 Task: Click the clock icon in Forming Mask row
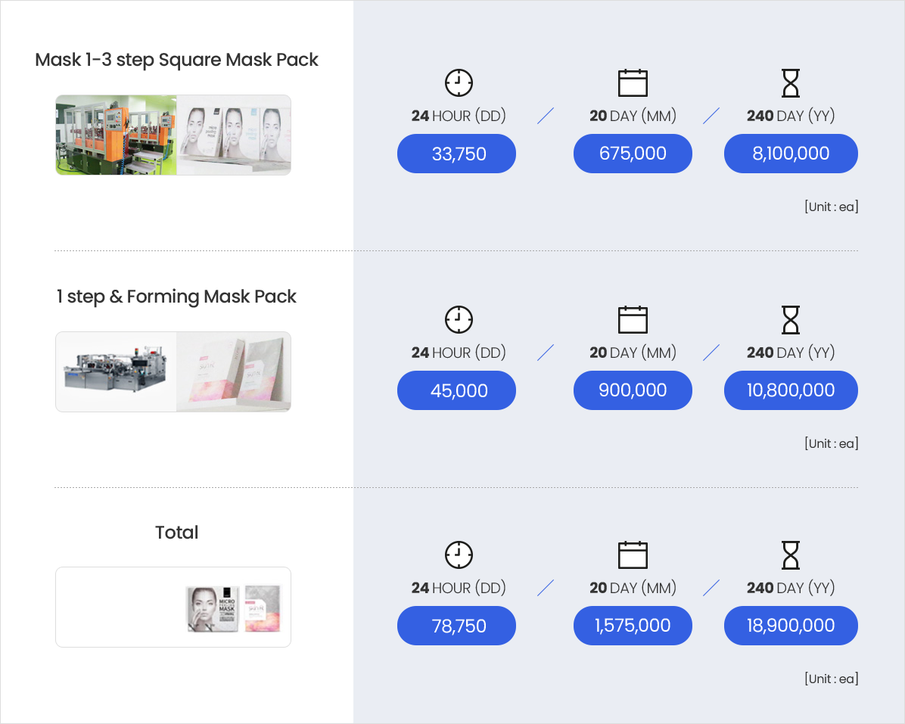(x=459, y=319)
